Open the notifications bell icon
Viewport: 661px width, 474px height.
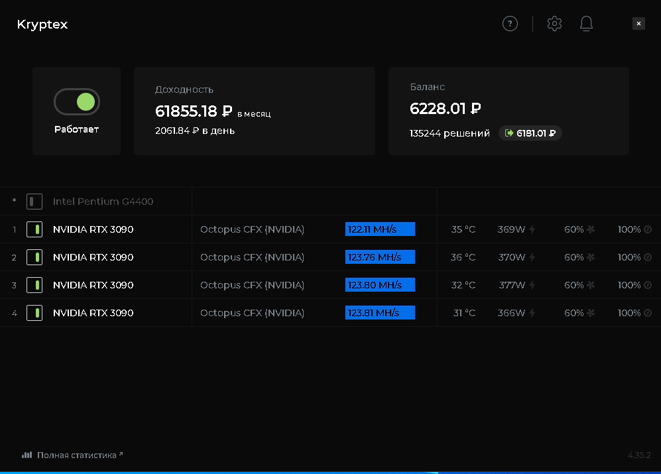[x=586, y=24]
